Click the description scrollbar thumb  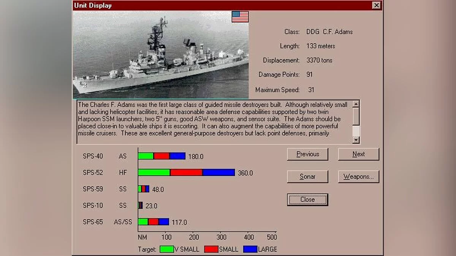(x=356, y=116)
